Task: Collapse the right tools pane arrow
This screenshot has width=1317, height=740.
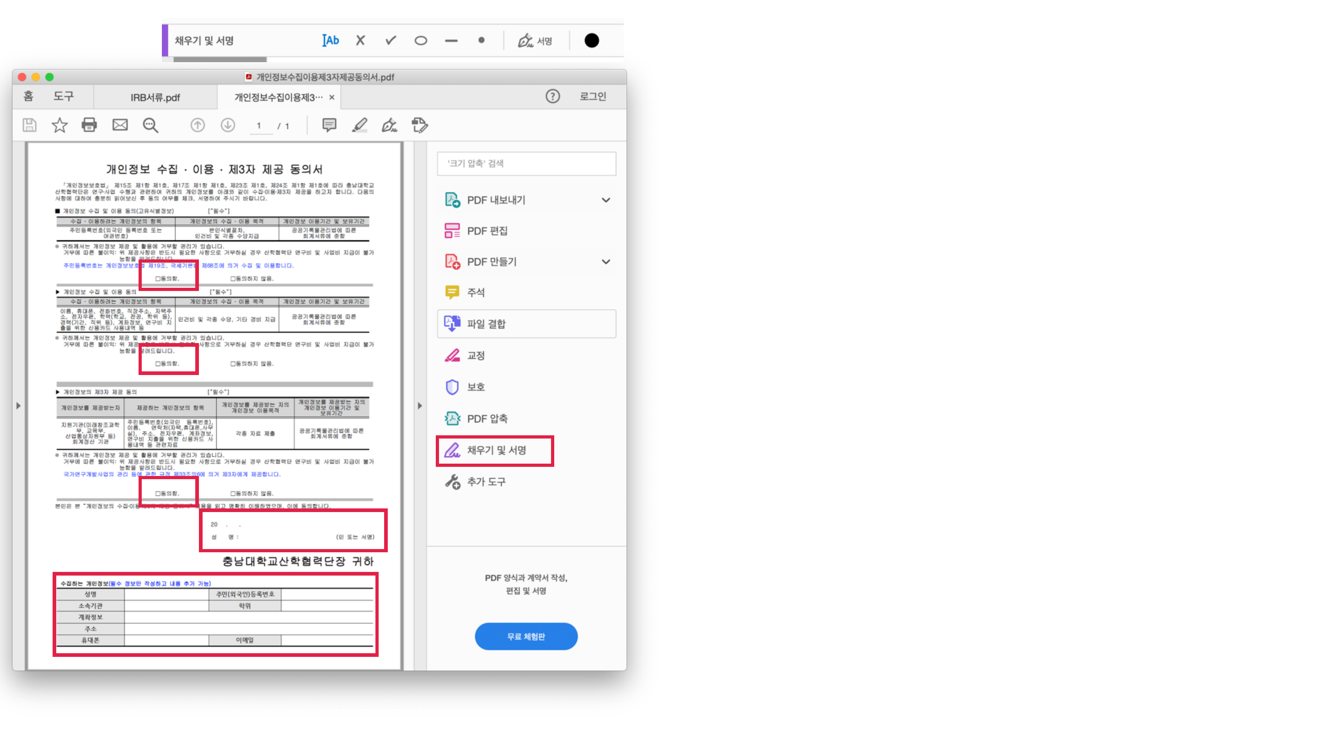Action: click(420, 406)
